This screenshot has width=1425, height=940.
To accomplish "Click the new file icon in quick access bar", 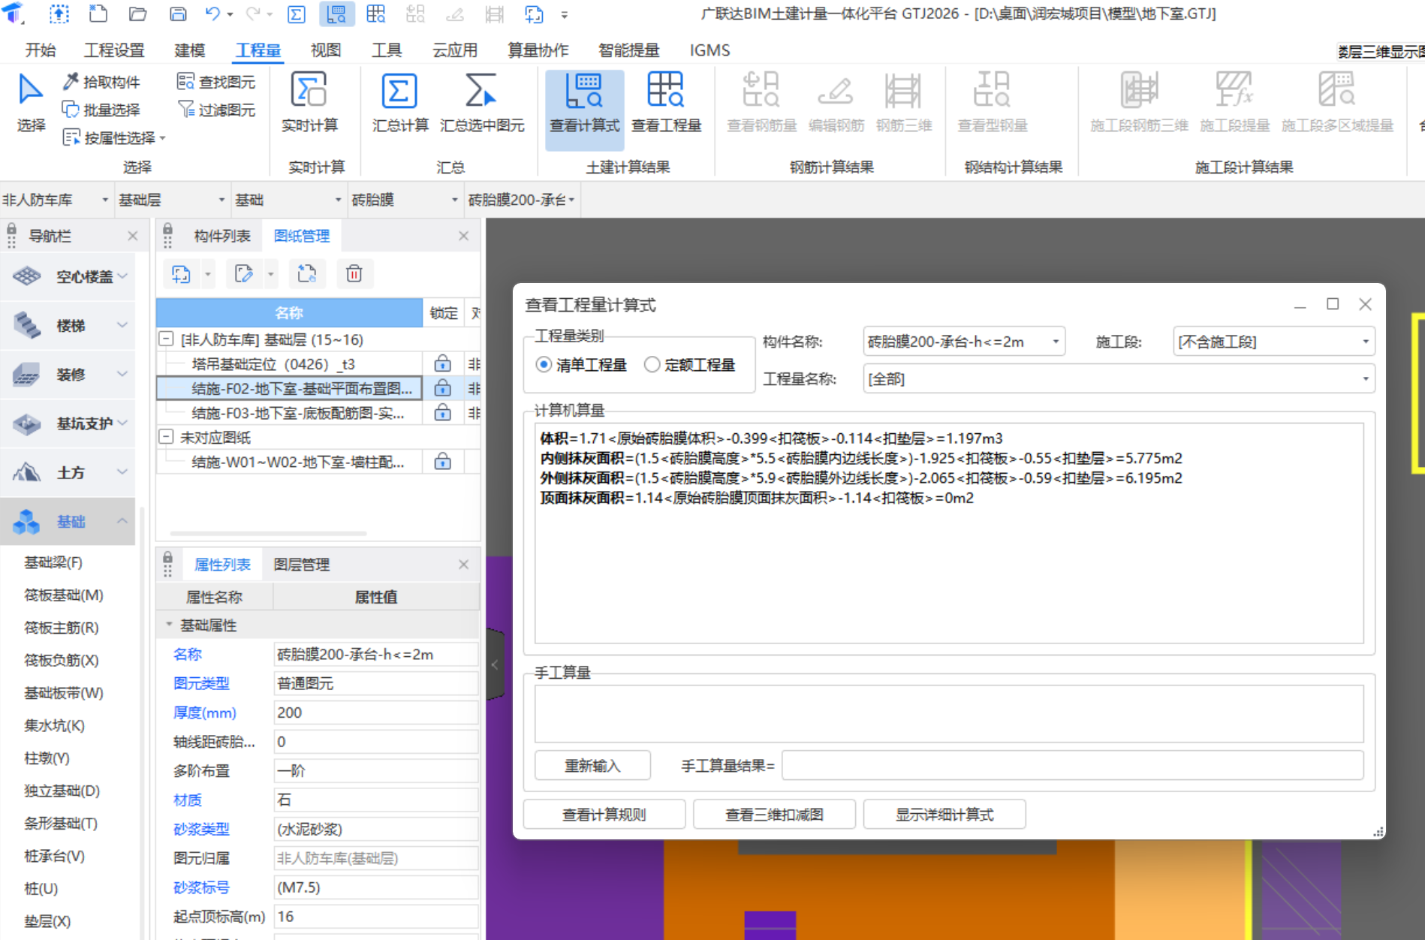I will pos(98,14).
